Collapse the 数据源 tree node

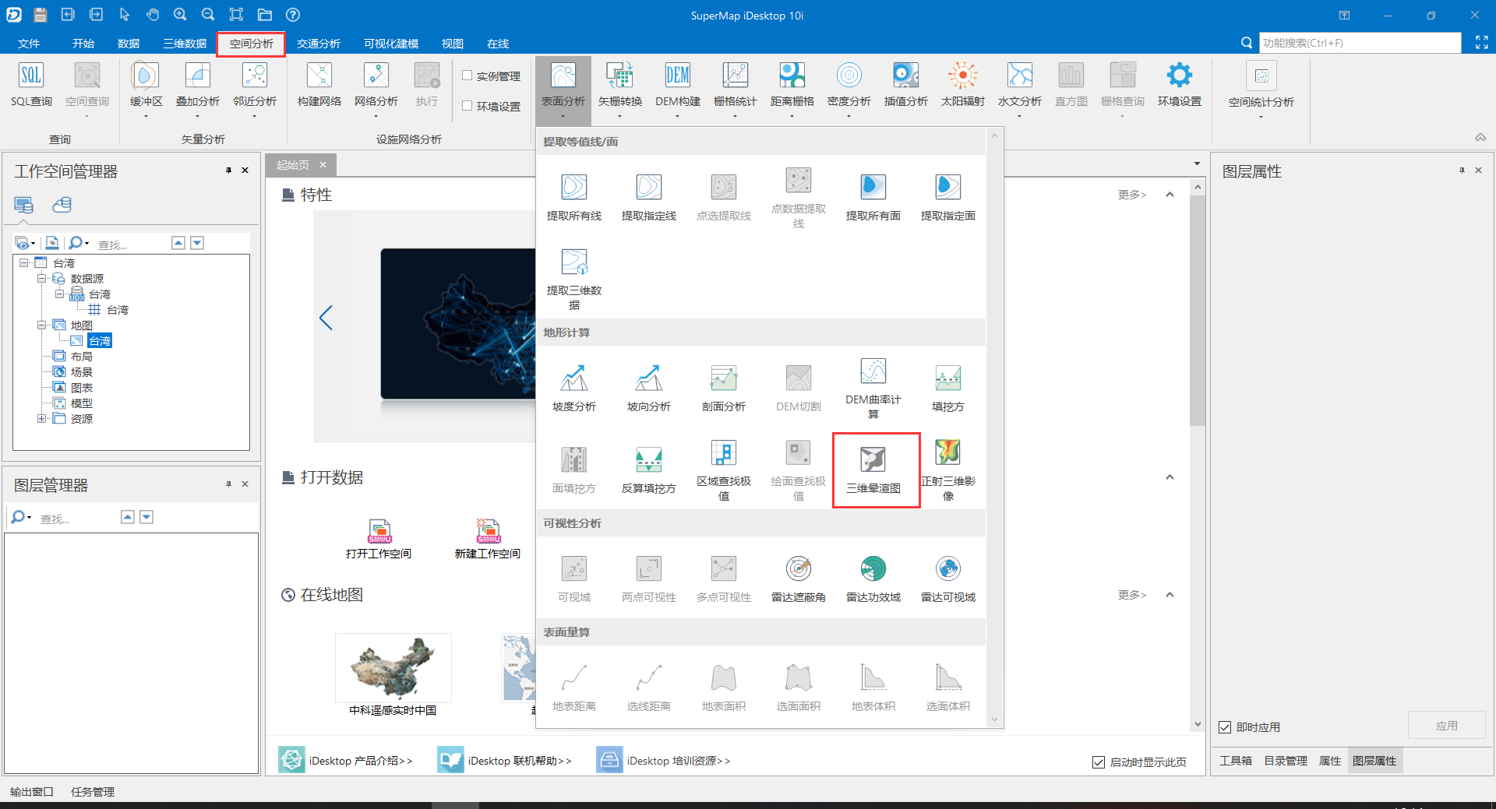(x=42, y=278)
